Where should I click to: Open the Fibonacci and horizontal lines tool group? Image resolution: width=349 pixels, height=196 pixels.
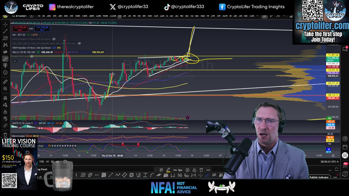click(x=5, y=38)
